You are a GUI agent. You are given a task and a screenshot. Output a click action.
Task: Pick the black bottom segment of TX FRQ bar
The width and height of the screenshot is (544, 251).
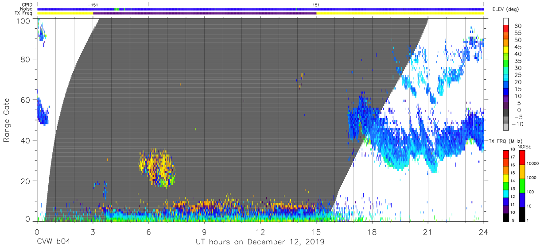(x=506, y=217)
